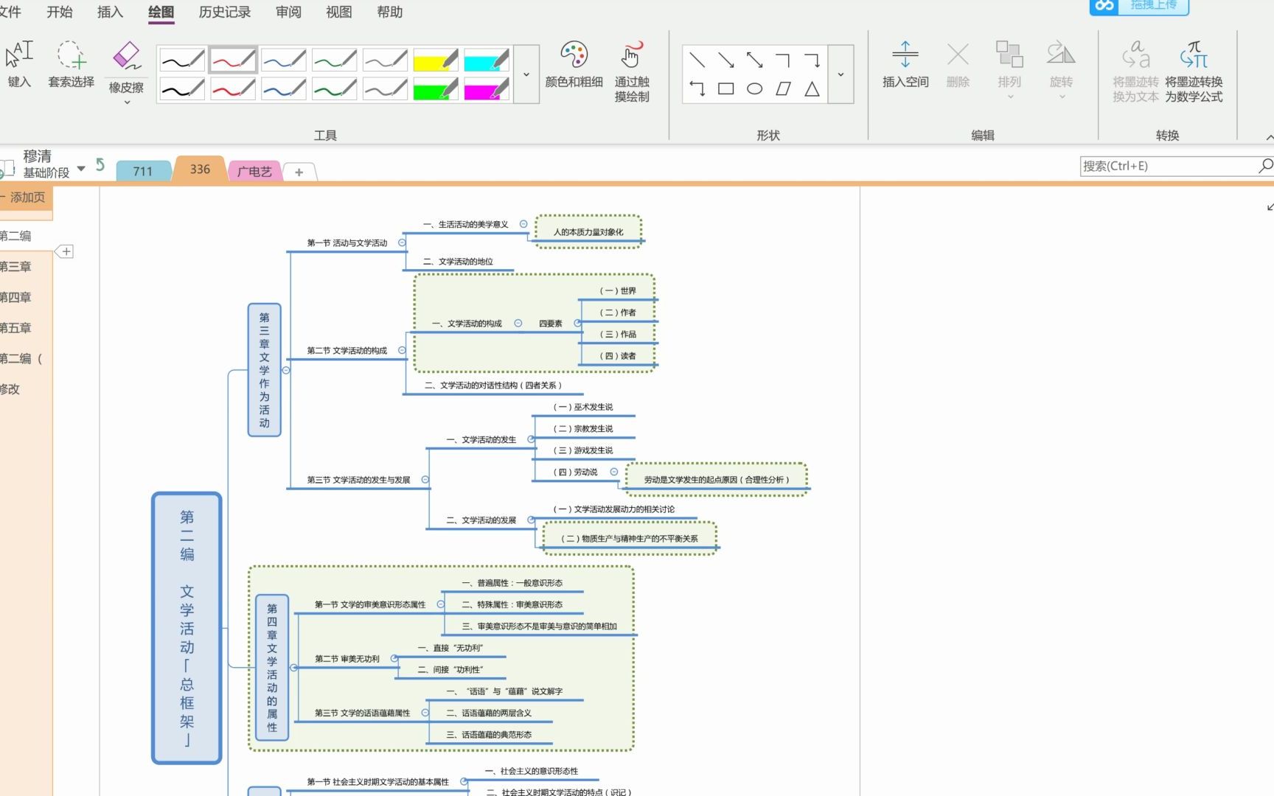Select the 第二编 文学活动 root node

[187, 628]
